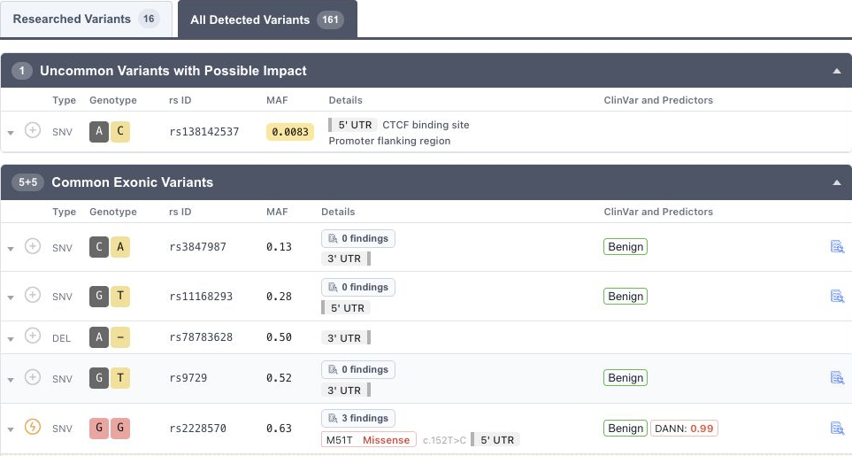Expand row arrow for rs2228570

point(11,429)
